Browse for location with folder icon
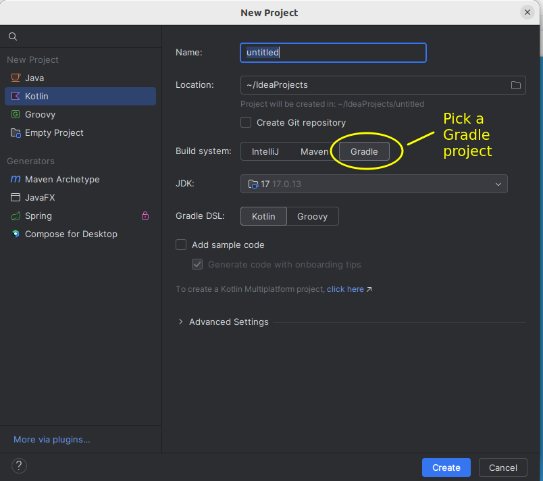Image resolution: width=543 pixels, height=481 pixels. [516, 85]
